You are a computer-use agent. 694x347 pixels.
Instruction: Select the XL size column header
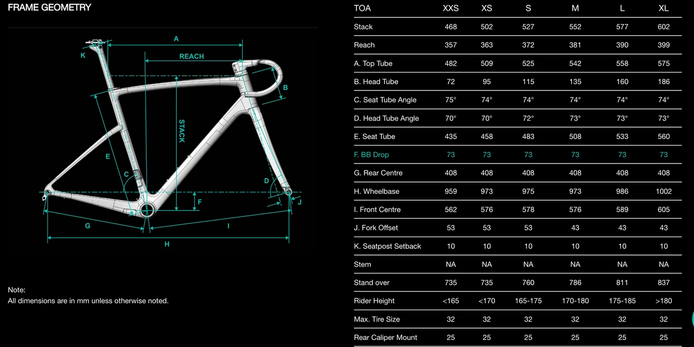click(664, 9)
